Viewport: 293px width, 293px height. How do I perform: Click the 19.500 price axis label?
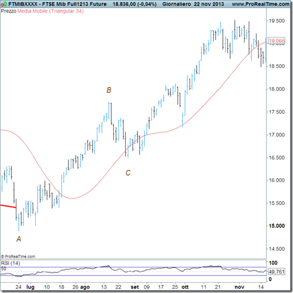[277, 21]
